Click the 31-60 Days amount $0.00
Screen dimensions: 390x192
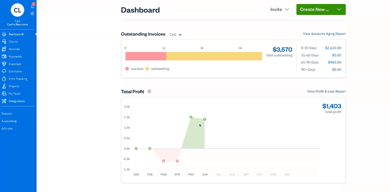[336, 55]
